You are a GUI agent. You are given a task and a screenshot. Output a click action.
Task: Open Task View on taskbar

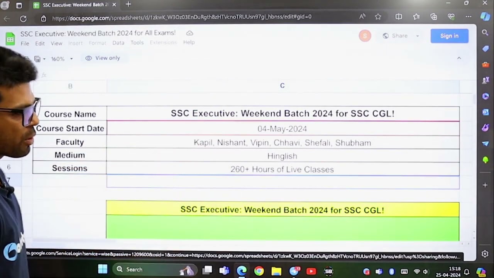(x=208, y=270)
